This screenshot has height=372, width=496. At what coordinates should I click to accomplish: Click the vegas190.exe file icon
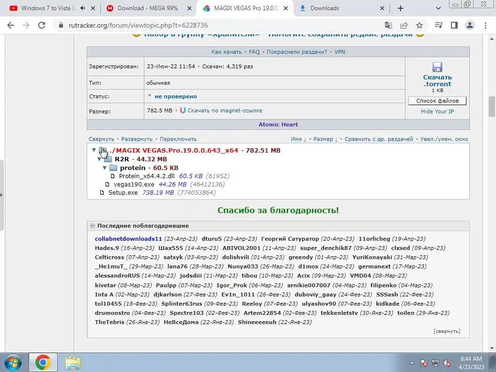coord(107,185)
